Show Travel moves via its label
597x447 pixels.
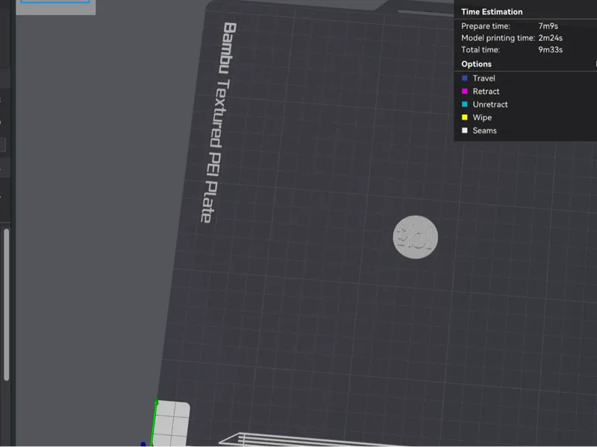pyautogui.click(x=484, y=78)
